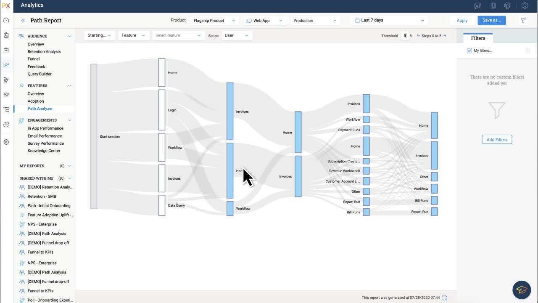The image size is (538, 303).
Task: Open Survey Performance
Action: click(46, 144)
